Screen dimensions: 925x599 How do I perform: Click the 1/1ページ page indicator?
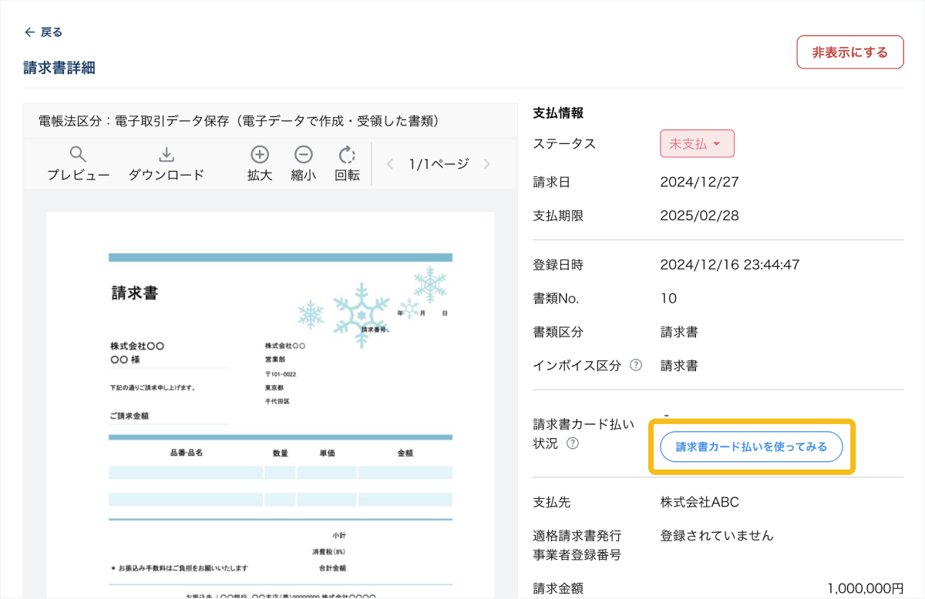(x=439, y=164)
